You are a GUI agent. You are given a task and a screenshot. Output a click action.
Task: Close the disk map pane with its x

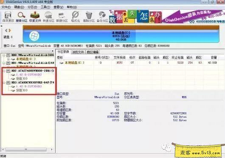(1, 26)
